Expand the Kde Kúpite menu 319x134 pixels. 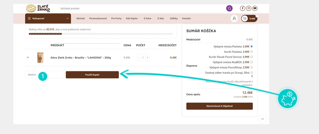133,18
